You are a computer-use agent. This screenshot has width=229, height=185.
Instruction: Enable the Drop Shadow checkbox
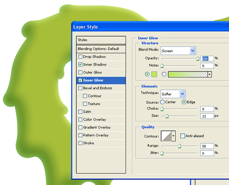(x=80, y=57)
